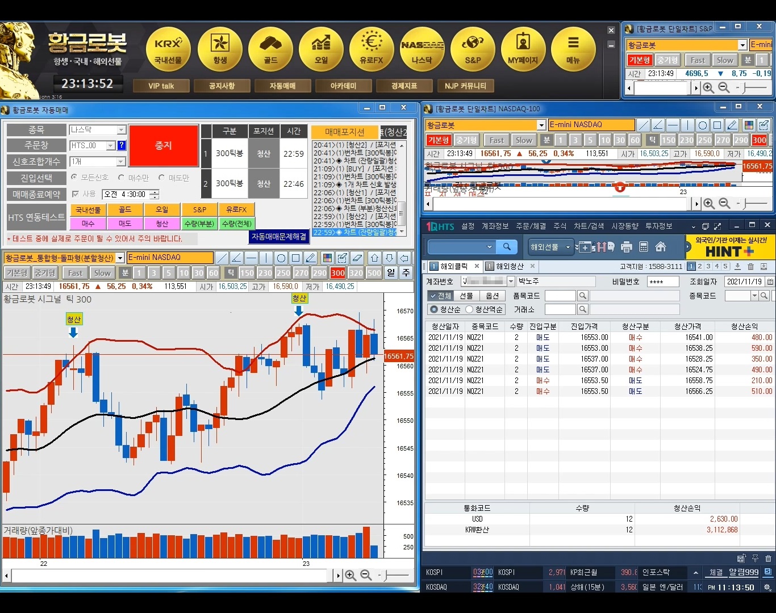Select rectangle drawing tool in main chart
The image size is (776, 613).
(296, 258)
